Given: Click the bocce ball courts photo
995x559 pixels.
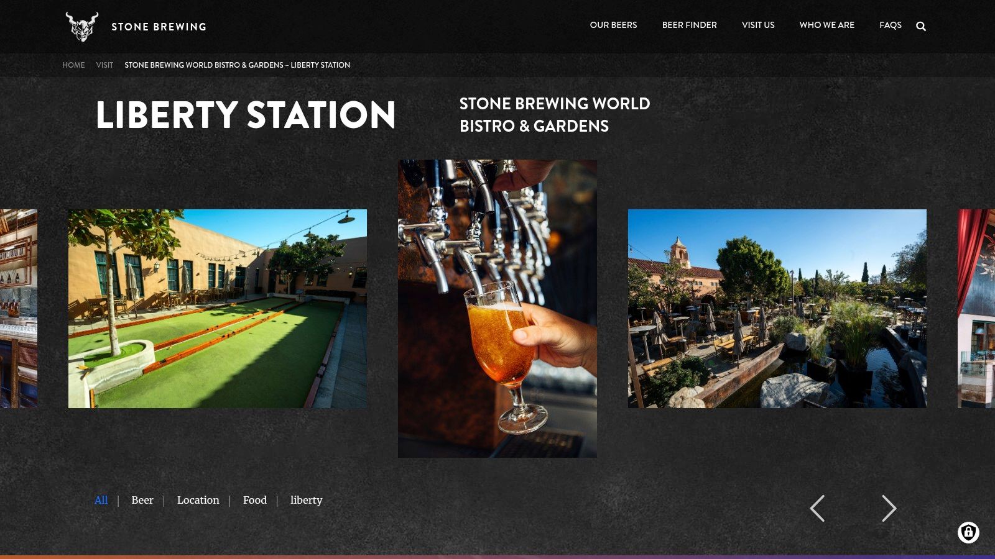Looking at the screenshot, I should 217,309.
